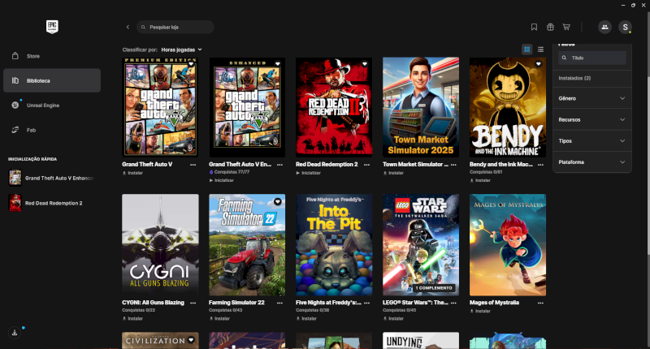The height and width of the screenshot is (349, 650).
Task: Click Instalar under CYGNI: All Guns Blazing
Action: [x=132, y=319]
